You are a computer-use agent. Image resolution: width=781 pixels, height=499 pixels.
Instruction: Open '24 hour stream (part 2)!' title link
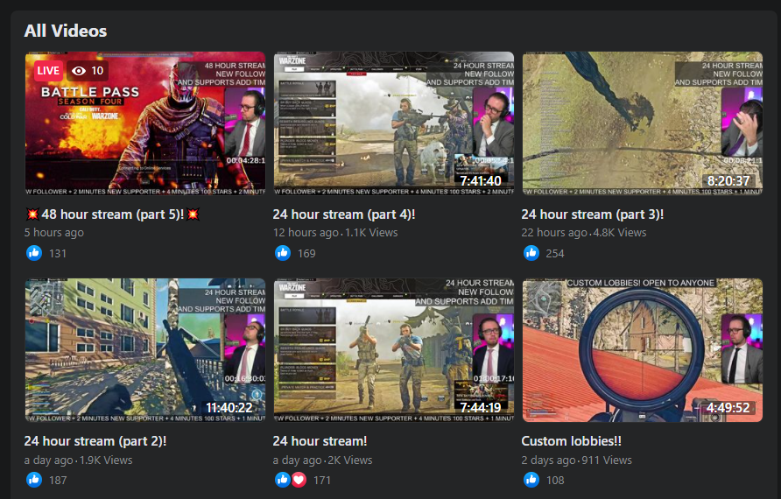[x=95, y=441]
